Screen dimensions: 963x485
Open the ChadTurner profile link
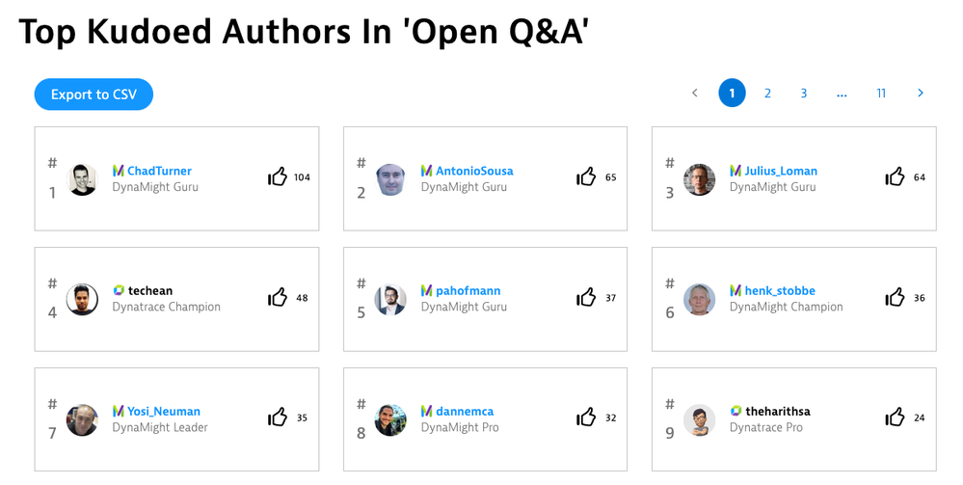(x=159, y=172)
